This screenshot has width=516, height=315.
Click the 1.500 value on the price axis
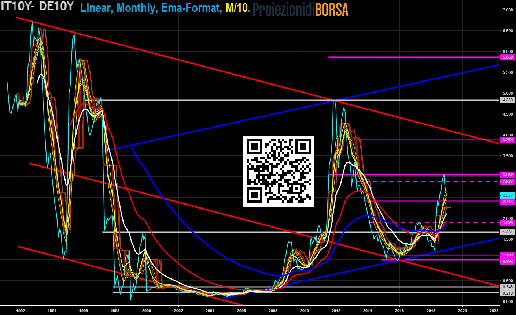pyautogui.click(x=508, y=239)
